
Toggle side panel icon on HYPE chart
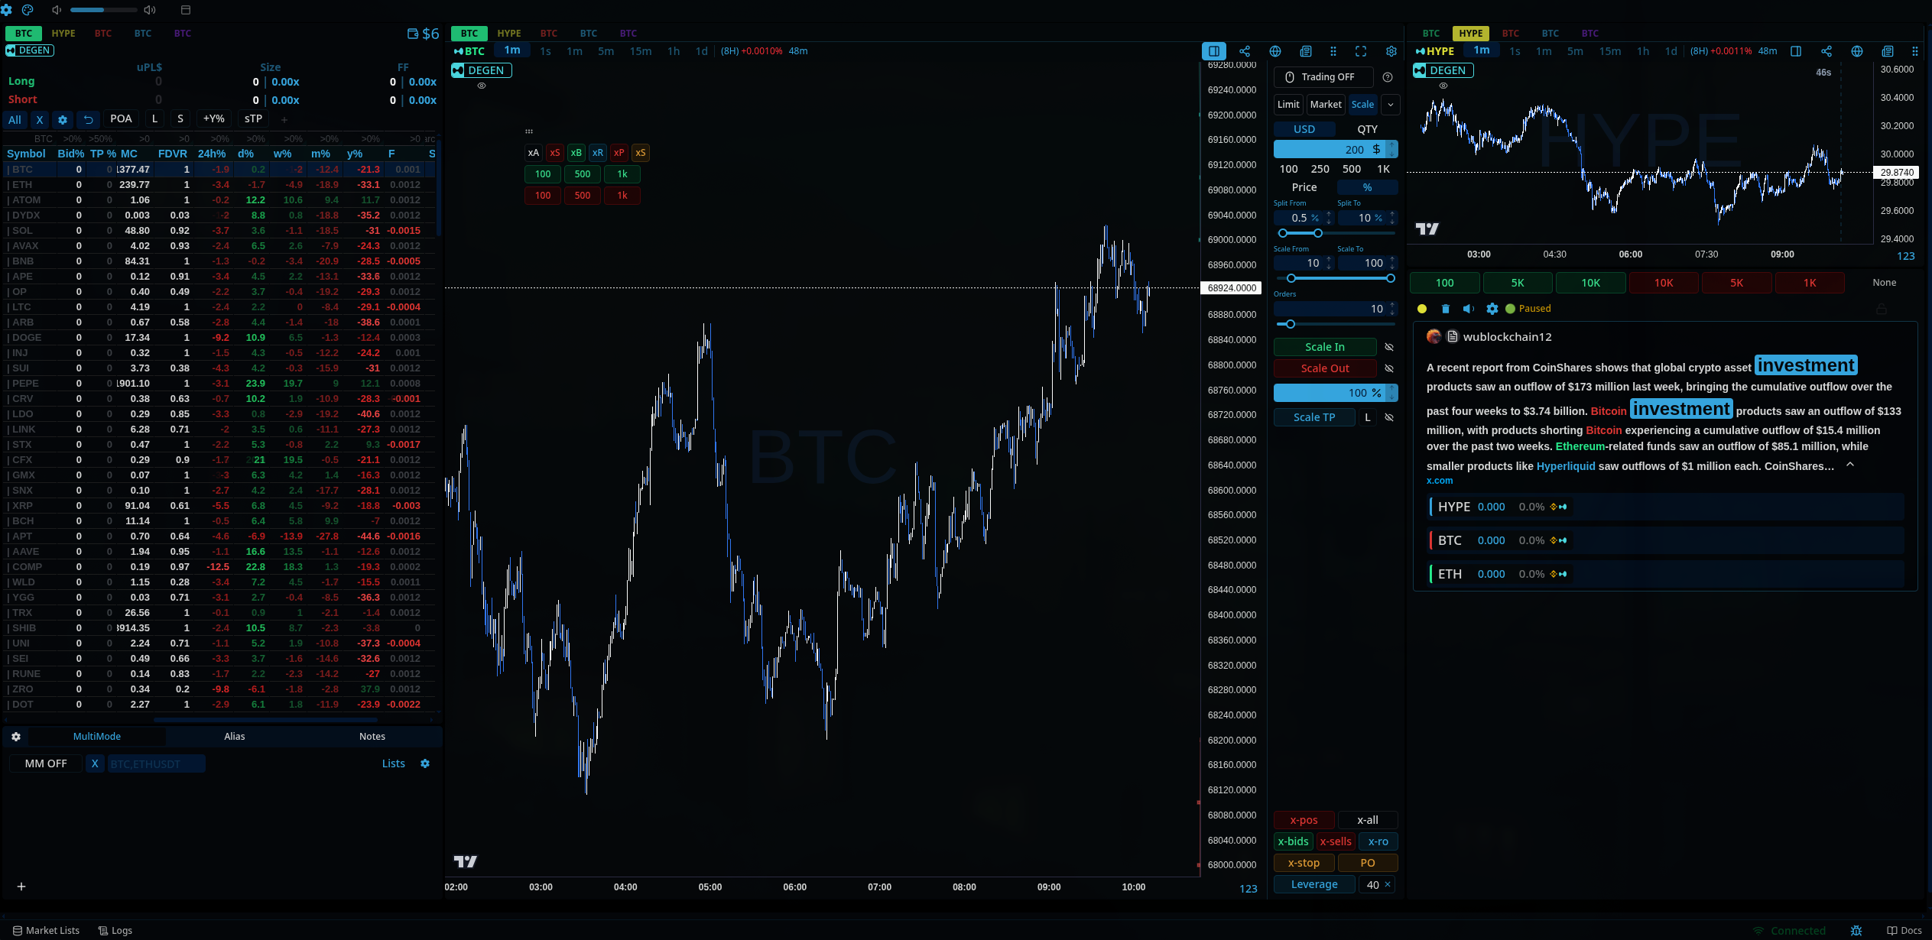click(1796, 51)
